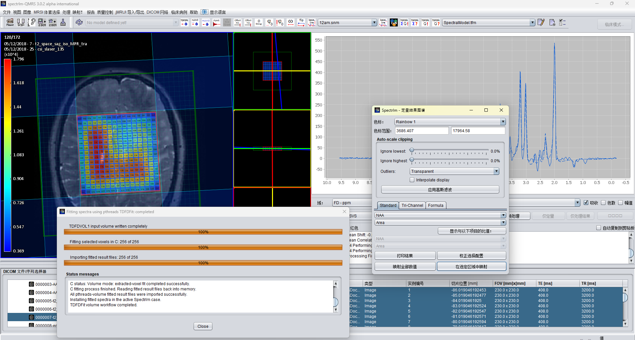This screenshot has height=340, width=635.
Task: Click Close in fitting progress dialog
Action: pyautogui.click(x=203, y=326)
